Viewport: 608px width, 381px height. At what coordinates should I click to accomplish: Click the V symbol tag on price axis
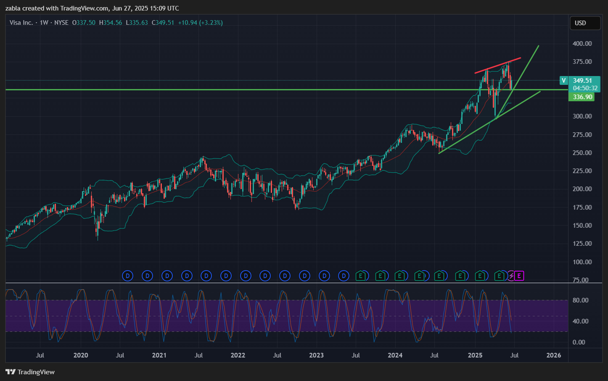coord(564,80)
